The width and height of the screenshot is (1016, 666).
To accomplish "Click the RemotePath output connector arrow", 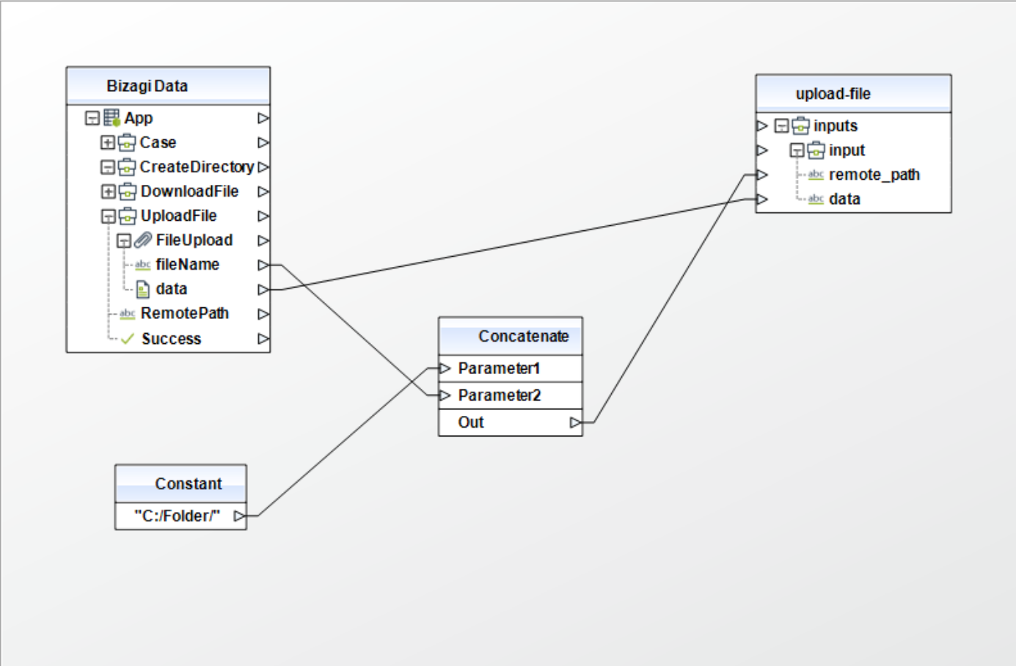I will (263, 314).
